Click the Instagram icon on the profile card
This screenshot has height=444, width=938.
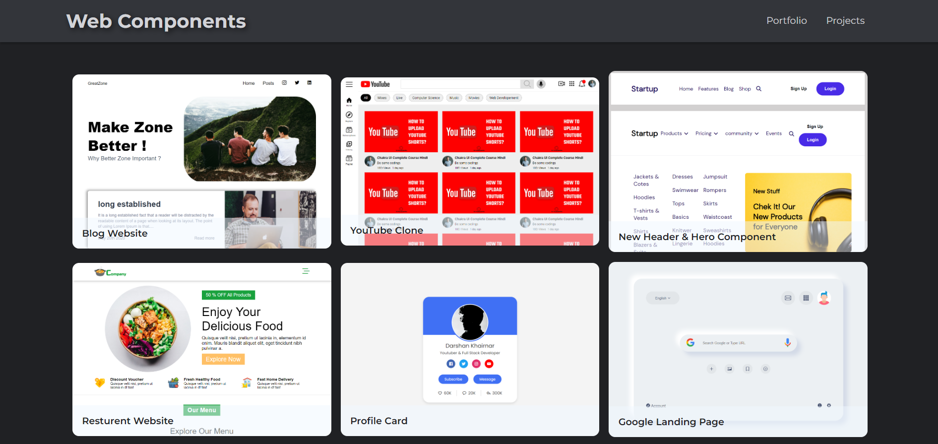[476, 364]
